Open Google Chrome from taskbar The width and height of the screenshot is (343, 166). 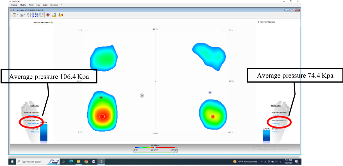tap(86, 162)
